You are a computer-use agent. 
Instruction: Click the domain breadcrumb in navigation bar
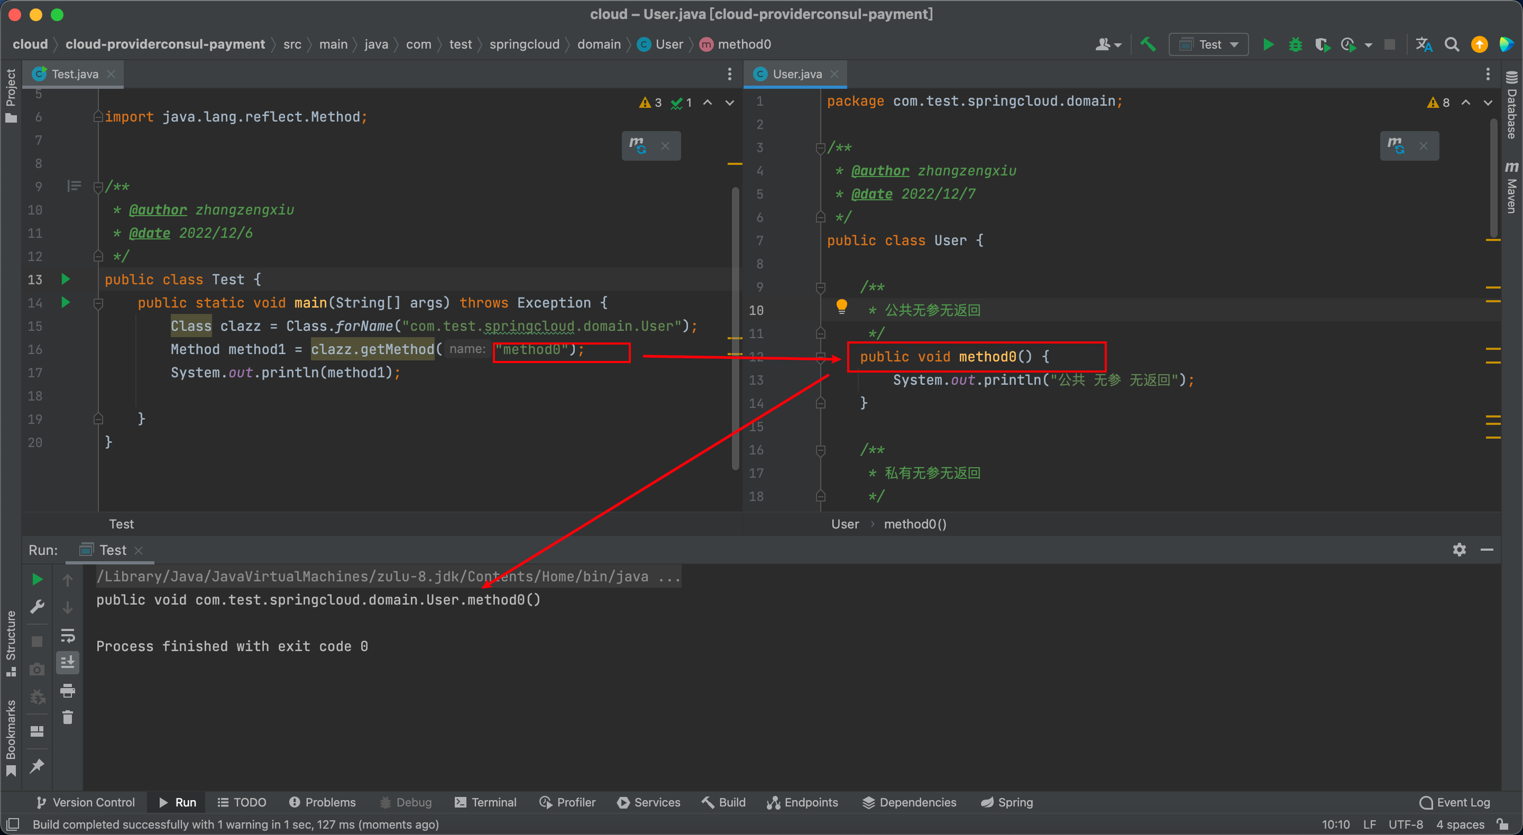click(x=598, y=44)
